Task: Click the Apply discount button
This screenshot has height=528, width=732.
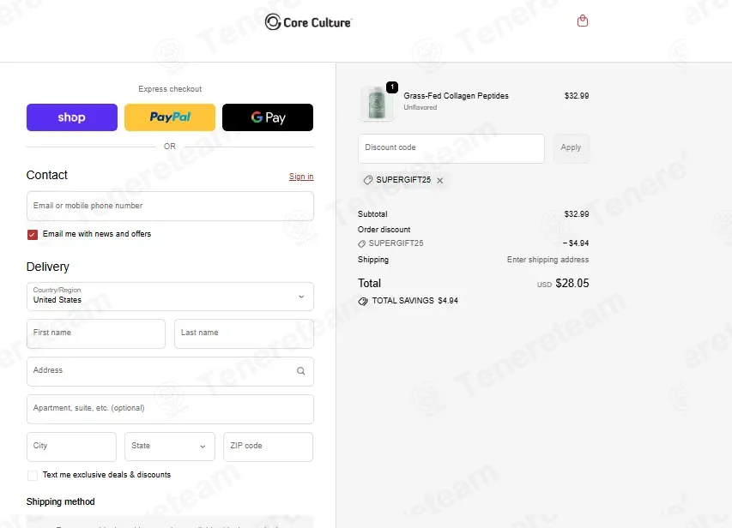Action: pyautogui.click(x=571, y=148)
